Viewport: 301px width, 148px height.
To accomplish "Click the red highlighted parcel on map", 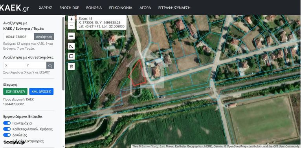I will coord(138,74).
